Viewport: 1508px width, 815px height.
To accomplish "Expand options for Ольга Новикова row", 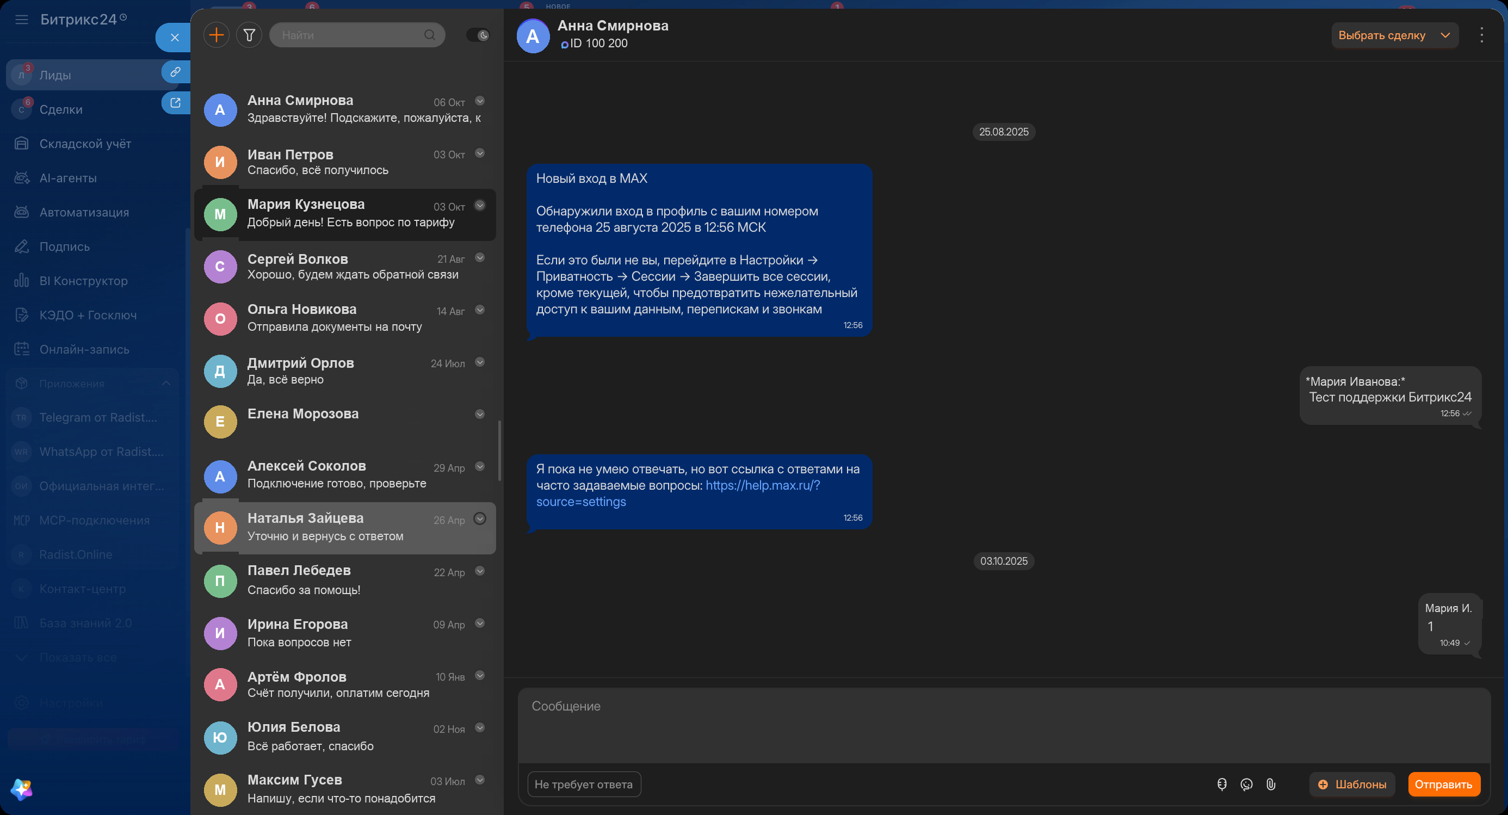I will click(480, 310).
